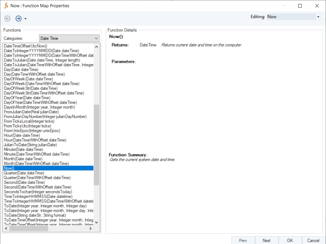The image size is (326, 244).
Task: Click the horizontal scrollbar left arrow
Action: pos(6,229)
